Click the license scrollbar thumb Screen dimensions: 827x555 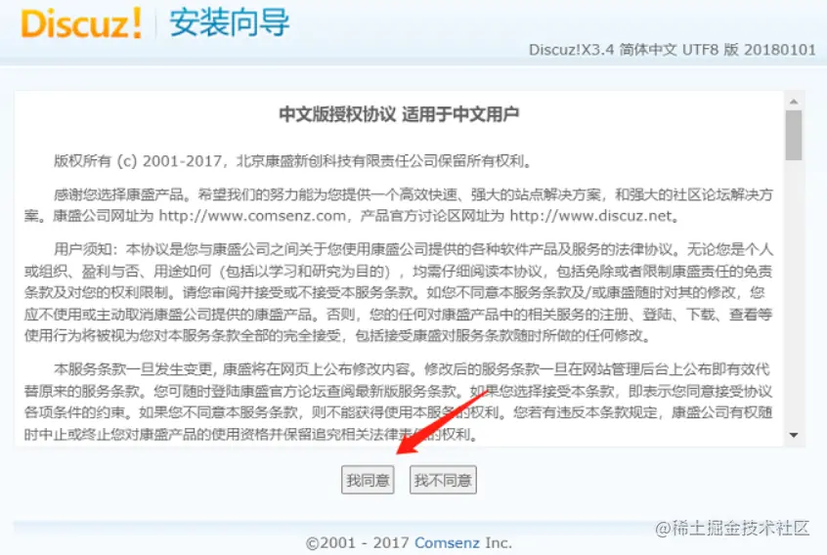click(x=794, y=135)
